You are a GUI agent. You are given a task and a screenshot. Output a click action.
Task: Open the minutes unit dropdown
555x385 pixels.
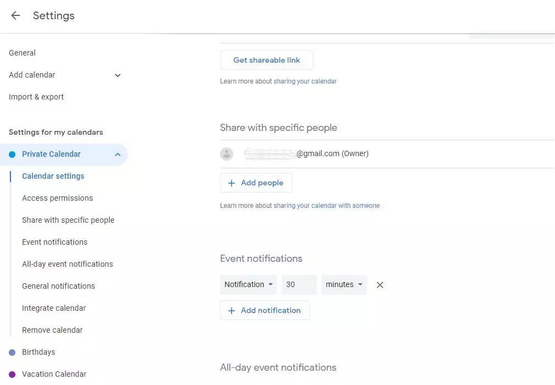coord(344,284)
